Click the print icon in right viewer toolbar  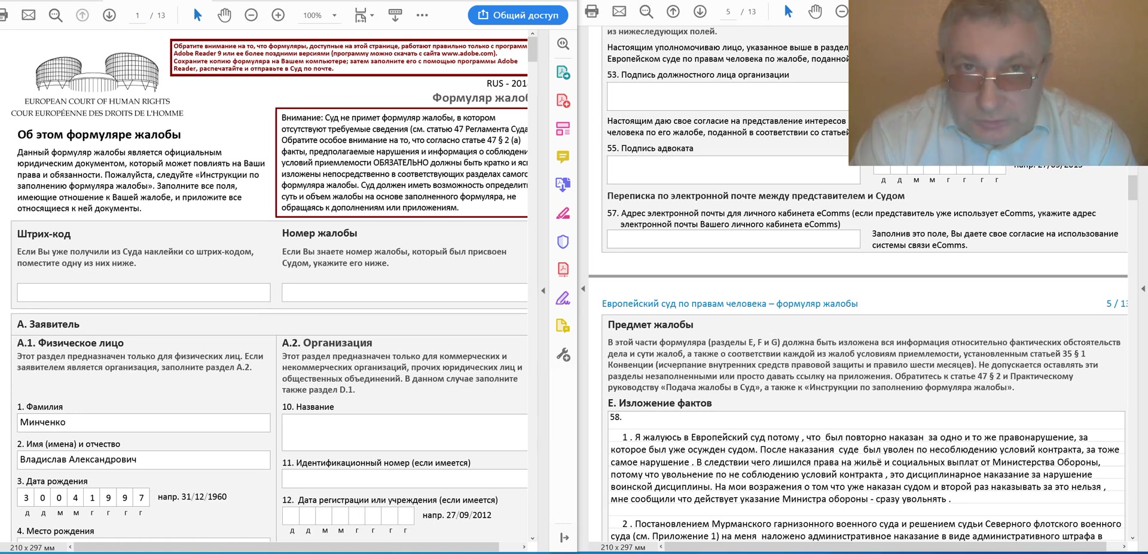(592, 11)
